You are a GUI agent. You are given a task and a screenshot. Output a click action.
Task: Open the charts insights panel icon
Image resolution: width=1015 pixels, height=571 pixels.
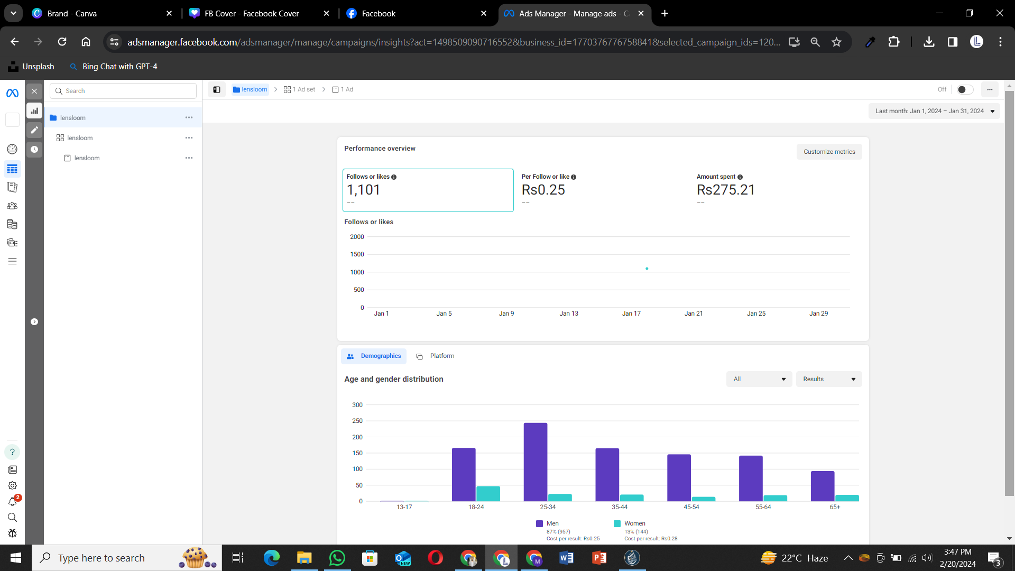point(34,110)
